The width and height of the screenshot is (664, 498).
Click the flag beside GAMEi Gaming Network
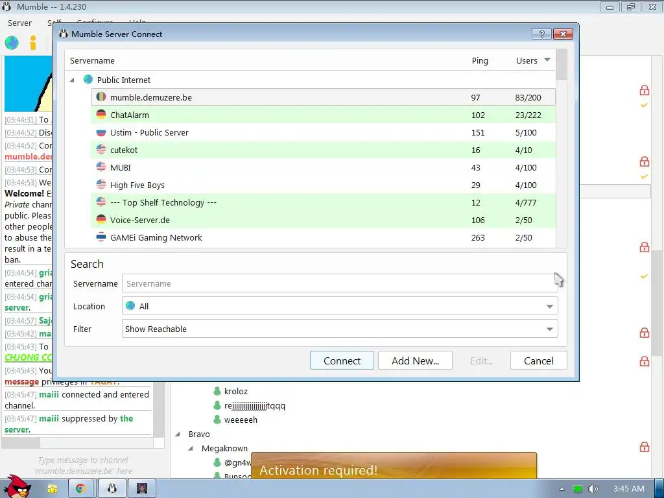pyautogui.click(x=101, y=237)
